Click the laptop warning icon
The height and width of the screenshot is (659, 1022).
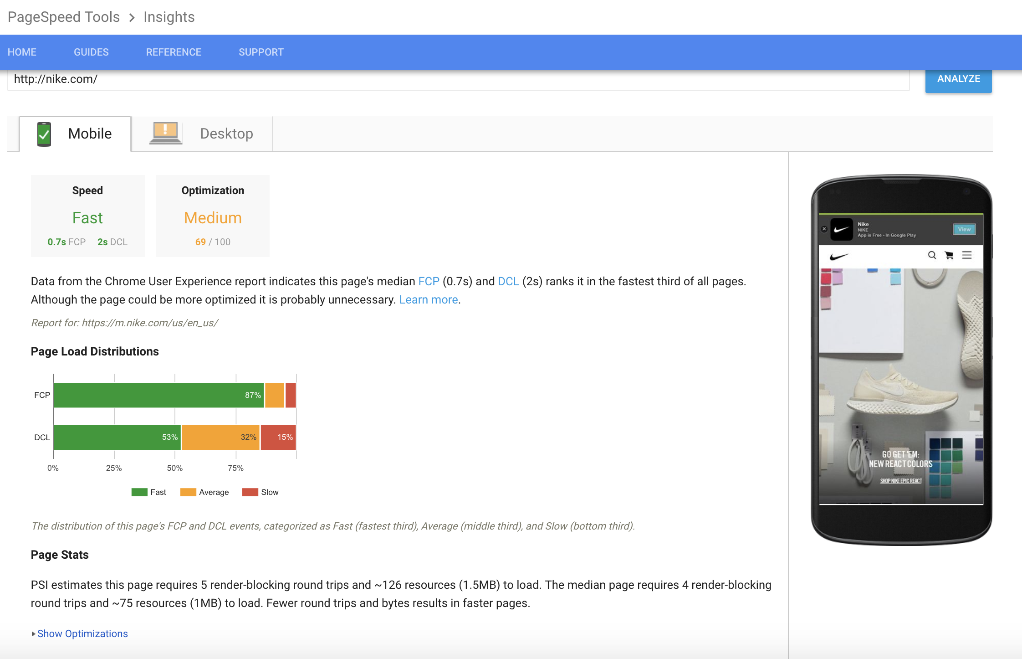click(x=165, y=133)
